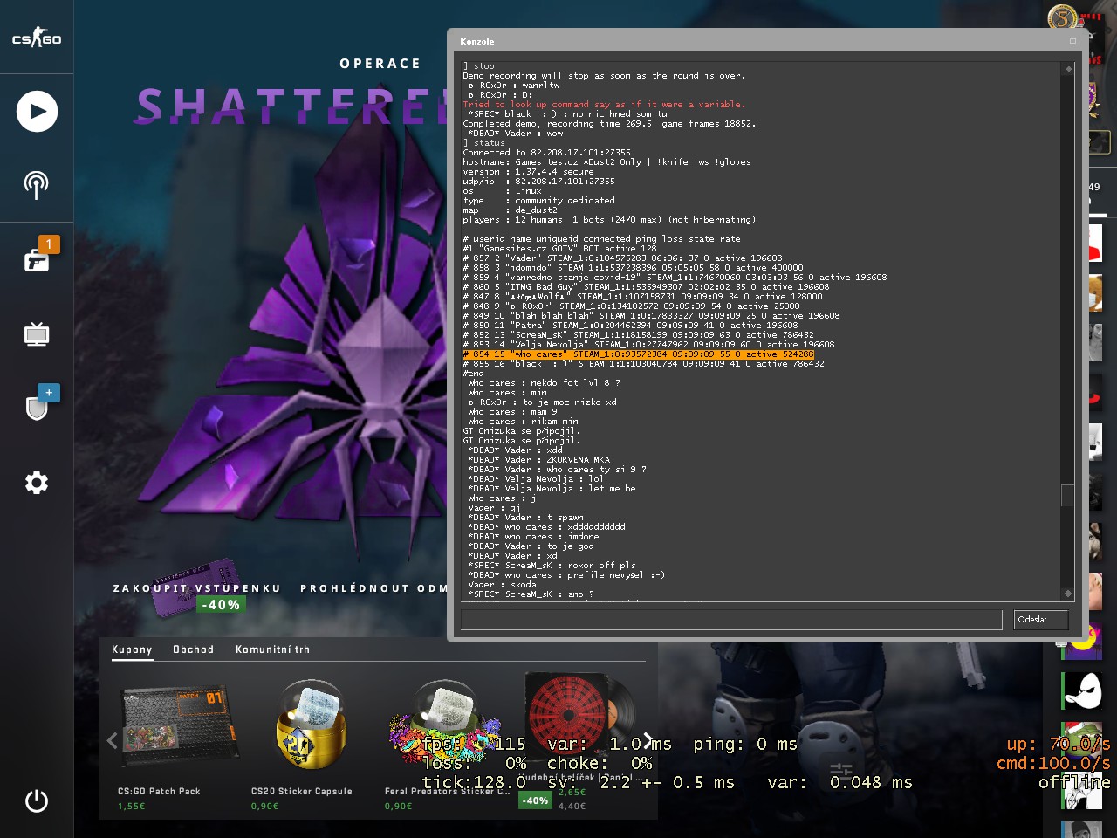Viewport: 1117px width, 838px height.
Task: Open the broadcast antenna sidebar icon
Action: point(36,185)
